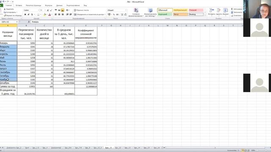
Task: Toggle Wrap Text (Перенос текста)
Action: tap(81, 10)
